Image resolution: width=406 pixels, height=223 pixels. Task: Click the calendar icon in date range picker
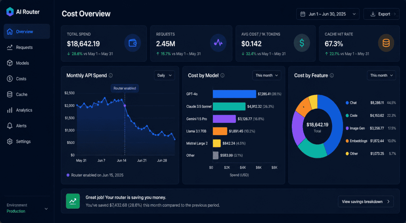coord(303,14)
